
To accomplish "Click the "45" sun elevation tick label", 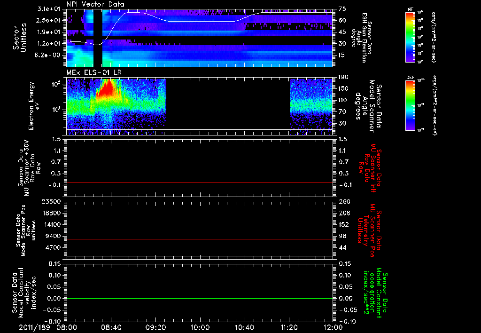I will [342, 32].
